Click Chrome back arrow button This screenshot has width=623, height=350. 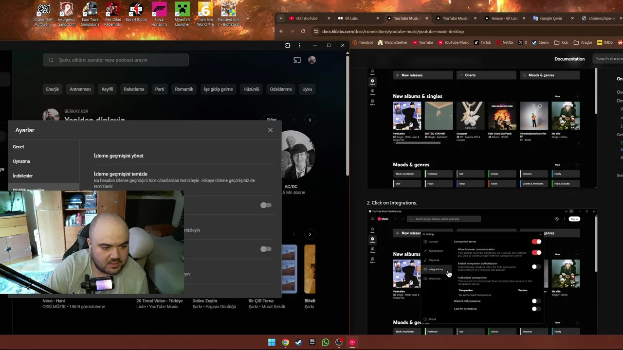(x=281, y=31)
